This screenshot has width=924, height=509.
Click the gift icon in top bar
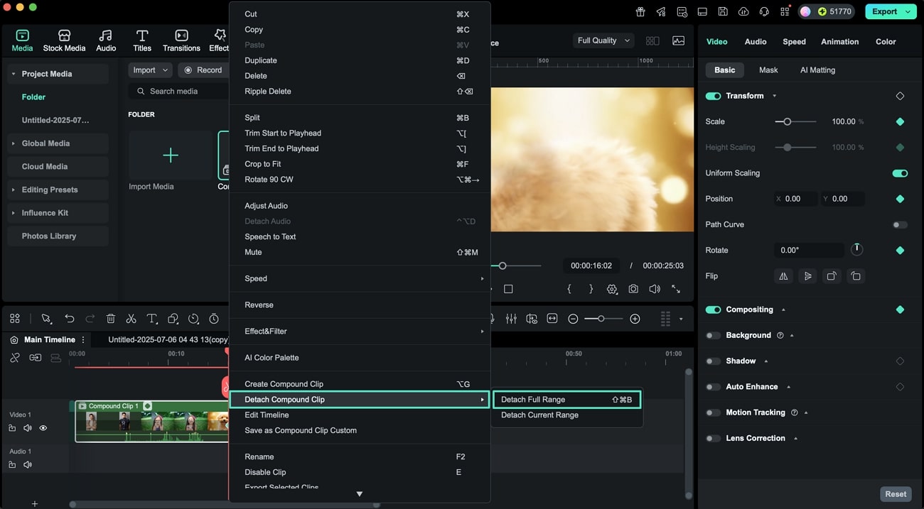640,11
